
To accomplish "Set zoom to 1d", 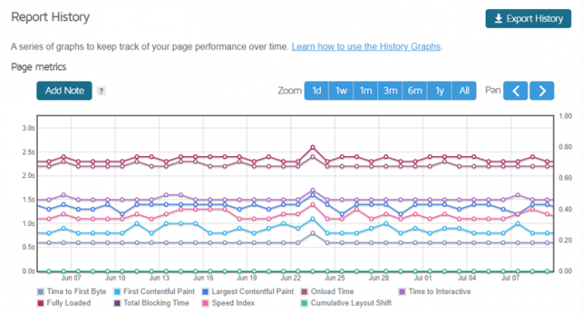I will pos(317,91).
